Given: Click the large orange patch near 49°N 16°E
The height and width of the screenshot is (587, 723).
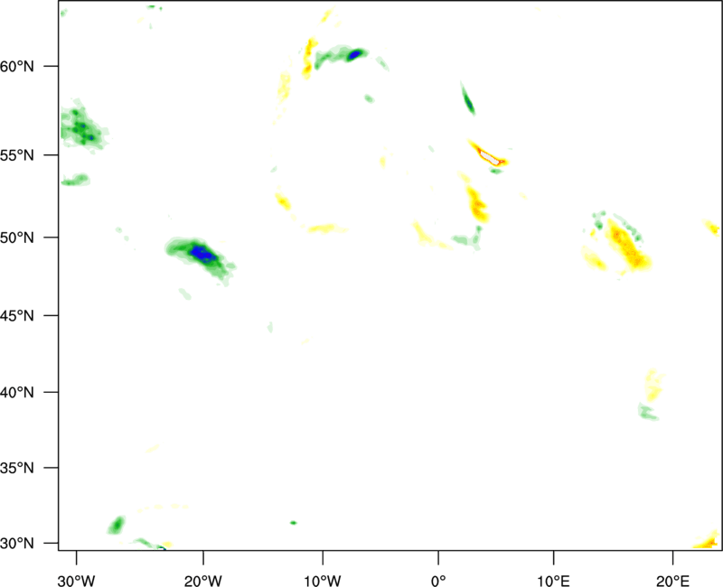Looking at the screenshot, I should pyautogui.click(x=628, y=245).
